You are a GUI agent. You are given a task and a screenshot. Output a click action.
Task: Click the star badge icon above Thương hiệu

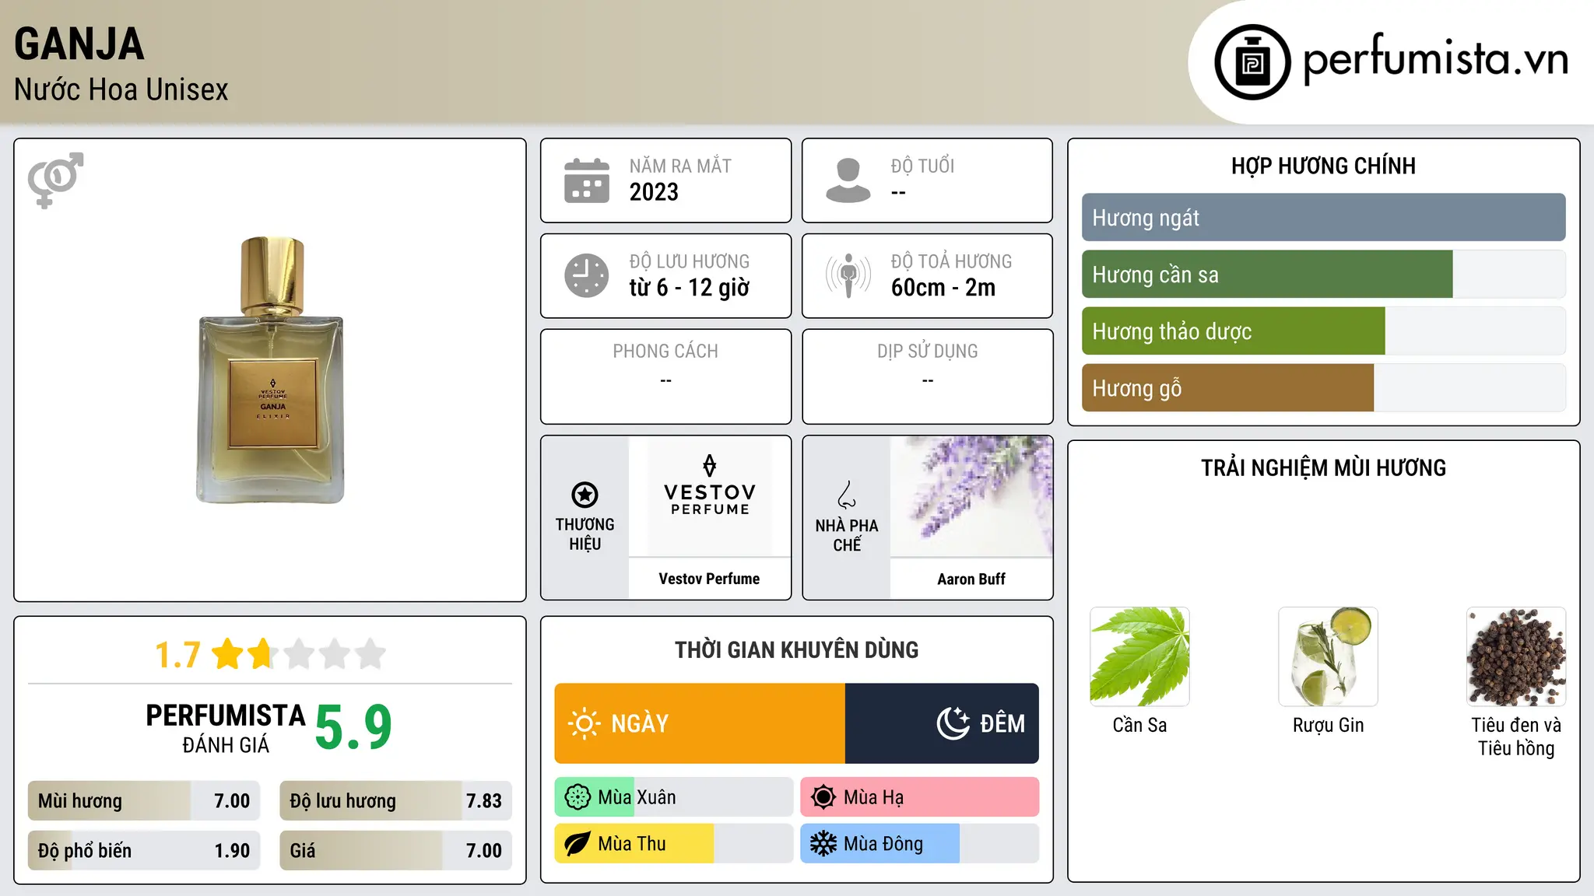click(585, 495)
